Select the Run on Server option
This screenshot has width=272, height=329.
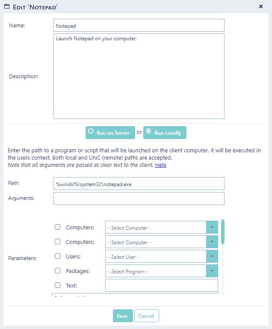coord(110,133)
